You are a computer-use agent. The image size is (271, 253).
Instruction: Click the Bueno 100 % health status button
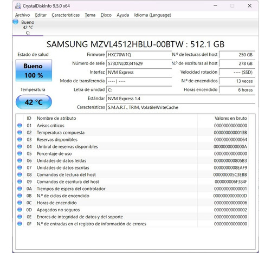click(34, 70)
